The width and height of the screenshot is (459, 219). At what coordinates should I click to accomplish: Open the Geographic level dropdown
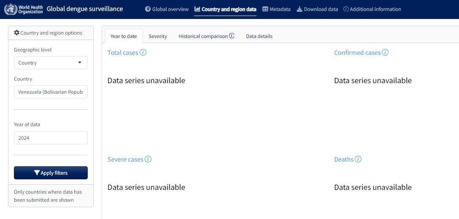pos(51,63)
